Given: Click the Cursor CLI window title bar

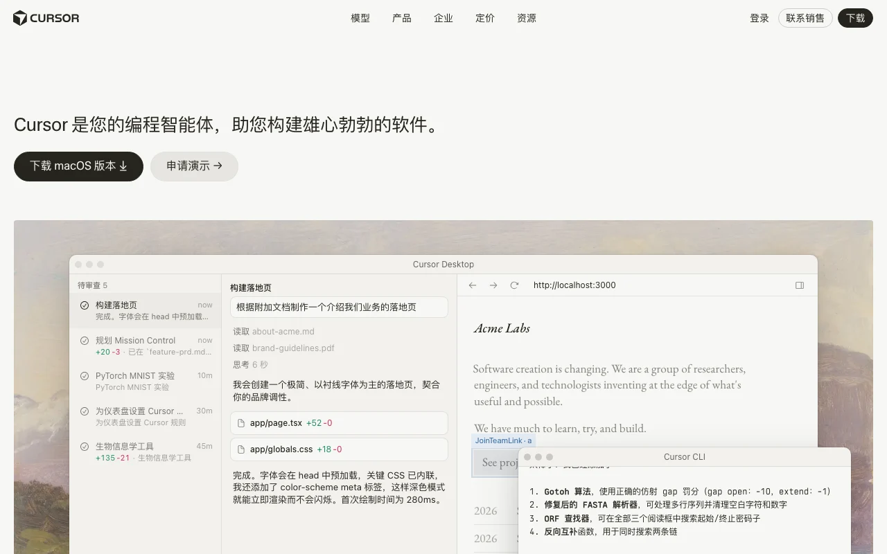Looking at the screenshot, I should [x=685, y=457].
